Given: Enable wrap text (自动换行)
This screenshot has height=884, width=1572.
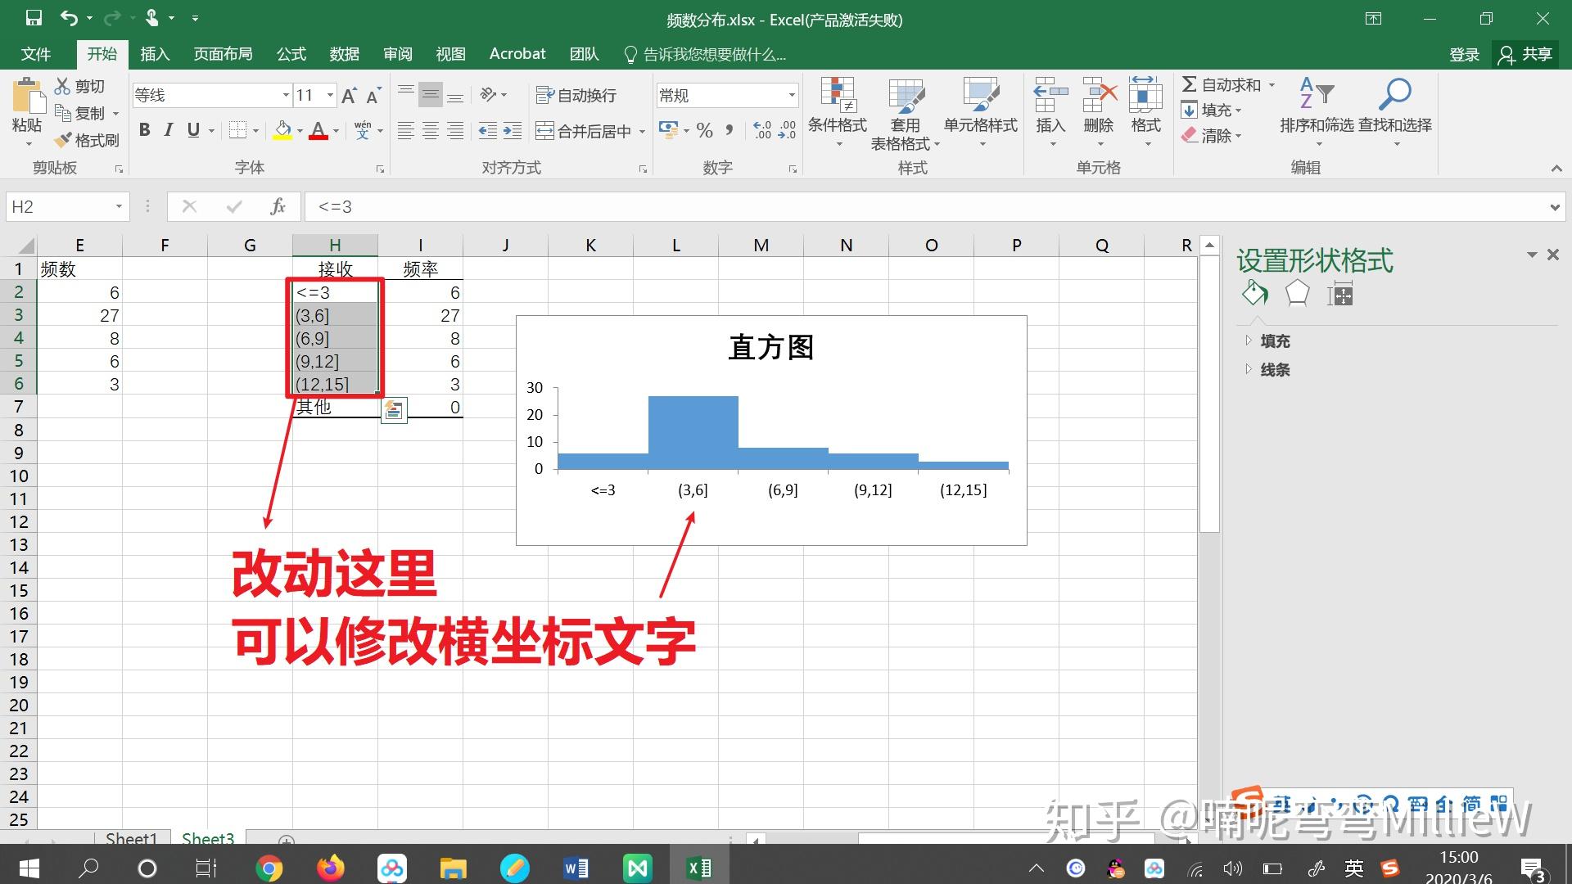Looking at the screenshot, I should (576, 96).
